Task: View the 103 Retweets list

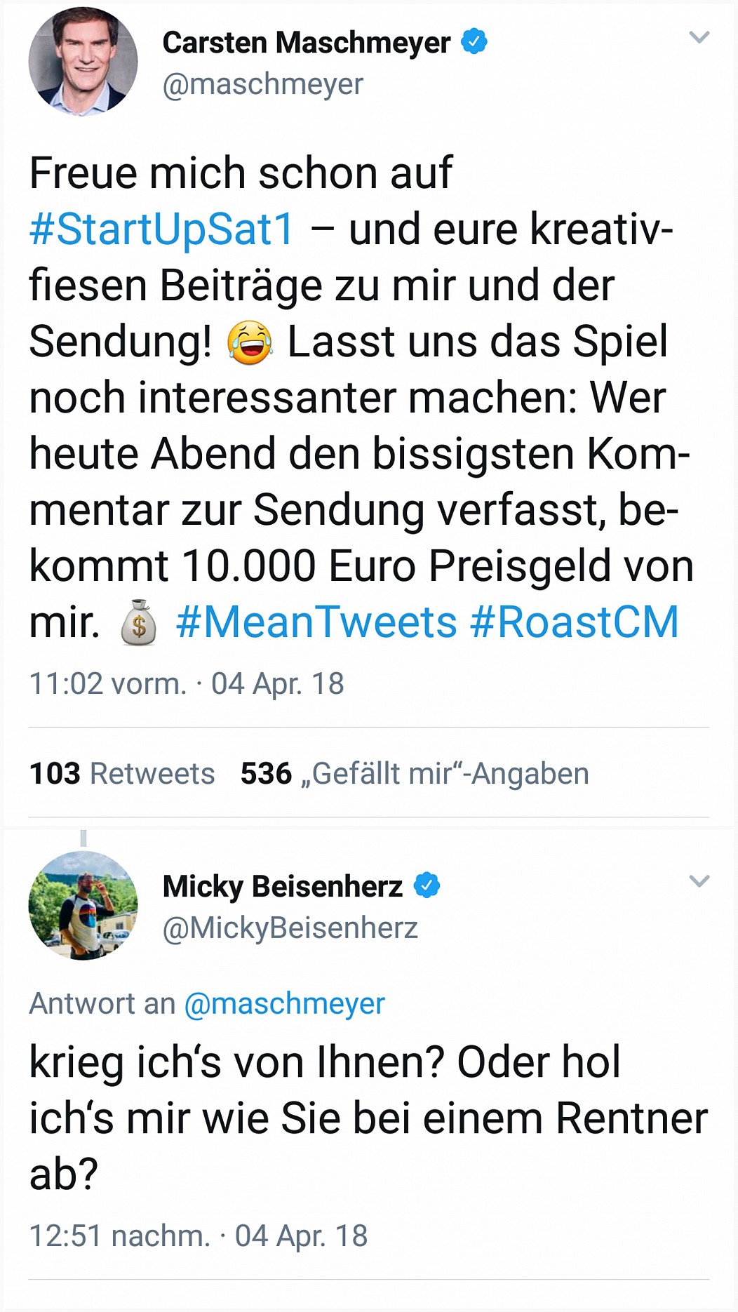Action: (x=122, y=773)
